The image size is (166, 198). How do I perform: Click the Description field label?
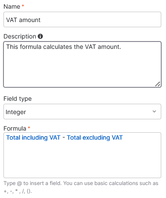coord(20,36)
